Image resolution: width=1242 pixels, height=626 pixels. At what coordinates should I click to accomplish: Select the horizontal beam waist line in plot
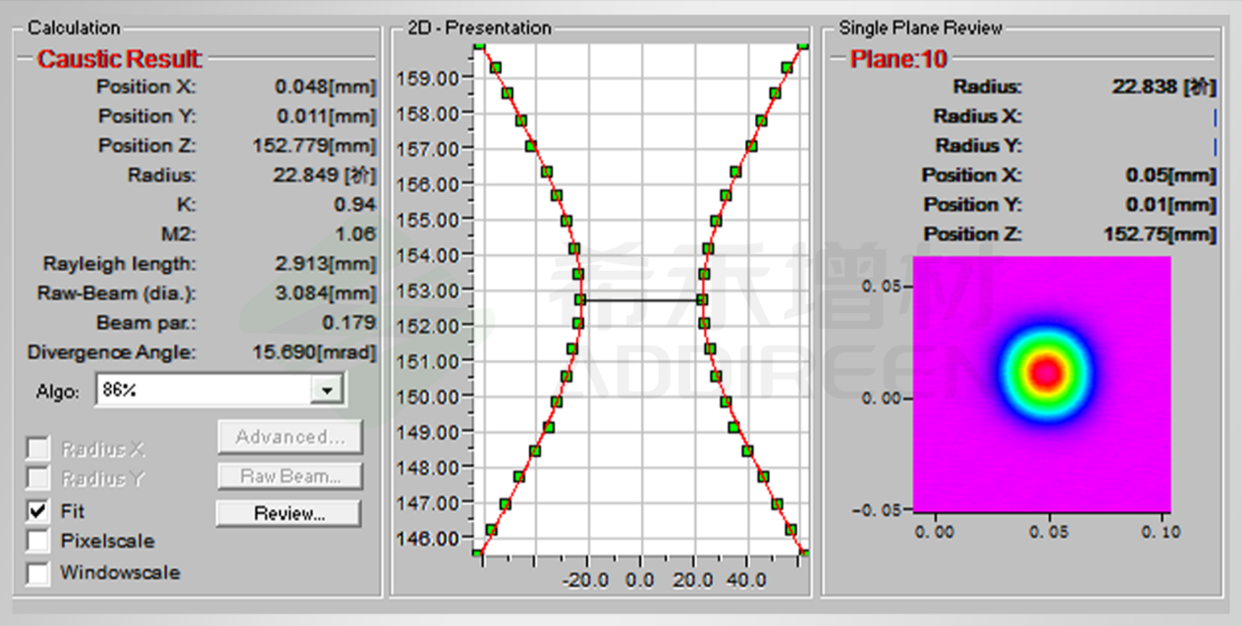640,299
